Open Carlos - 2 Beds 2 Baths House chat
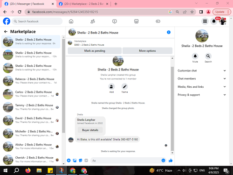This screenshot has width=233, height=175. pyautogui.click(x=31, y=94)
